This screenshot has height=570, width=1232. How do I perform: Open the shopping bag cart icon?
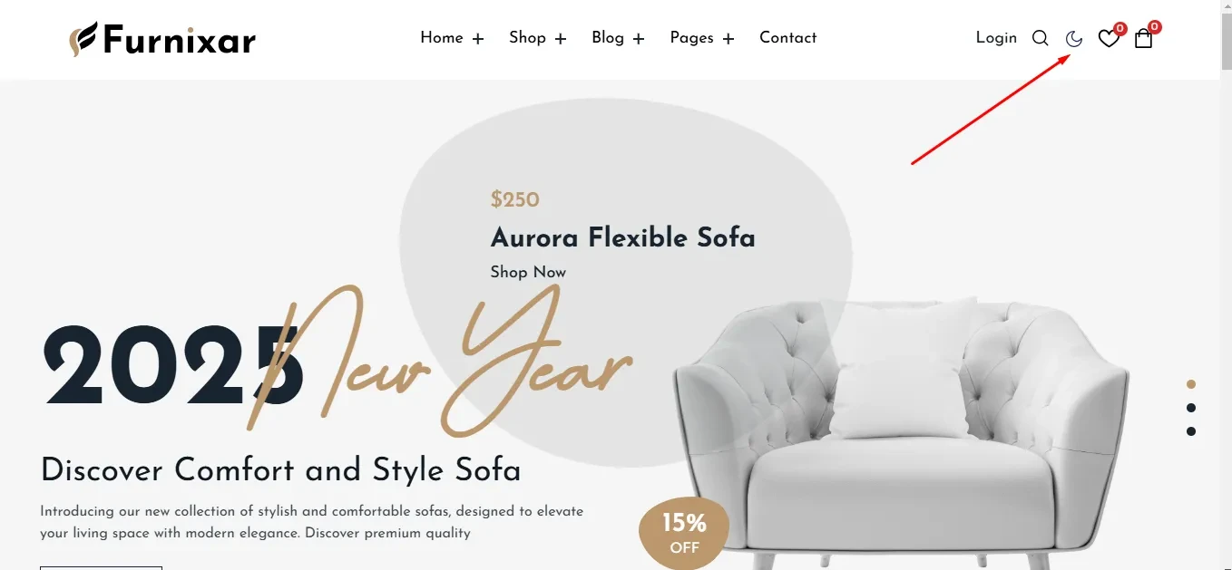1143,39
